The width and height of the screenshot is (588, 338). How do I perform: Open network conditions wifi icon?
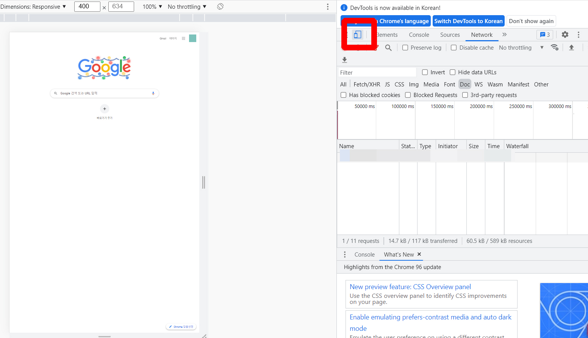pyautogui.click(x=555, y=47)
